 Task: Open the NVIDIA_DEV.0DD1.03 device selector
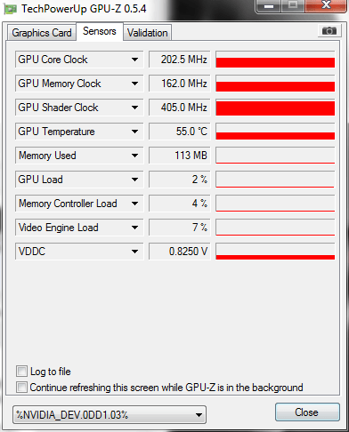coord(110,414)
